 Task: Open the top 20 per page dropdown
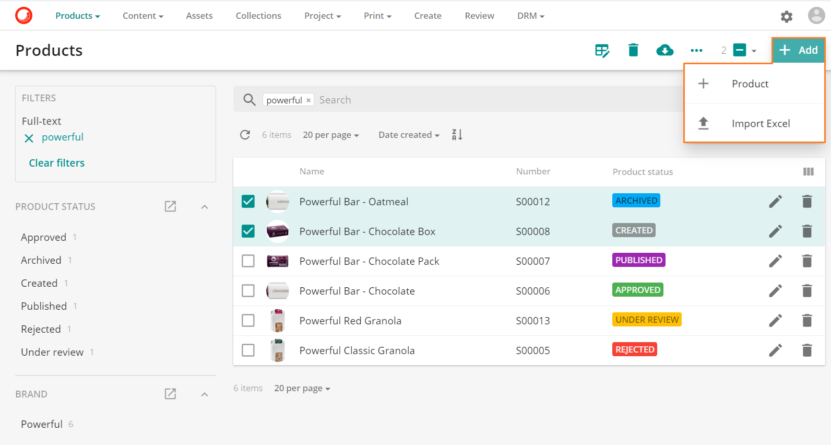click(330, 135)
